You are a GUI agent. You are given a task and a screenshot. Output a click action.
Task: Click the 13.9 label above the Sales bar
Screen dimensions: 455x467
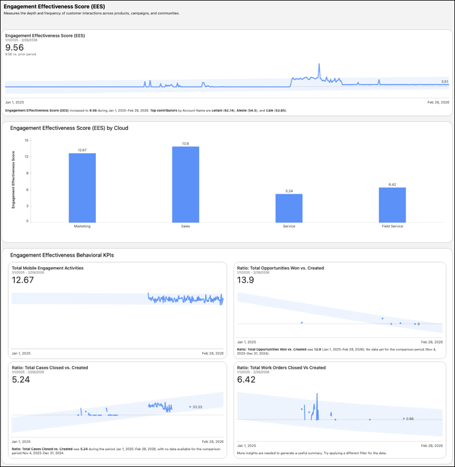click(186, 144)
